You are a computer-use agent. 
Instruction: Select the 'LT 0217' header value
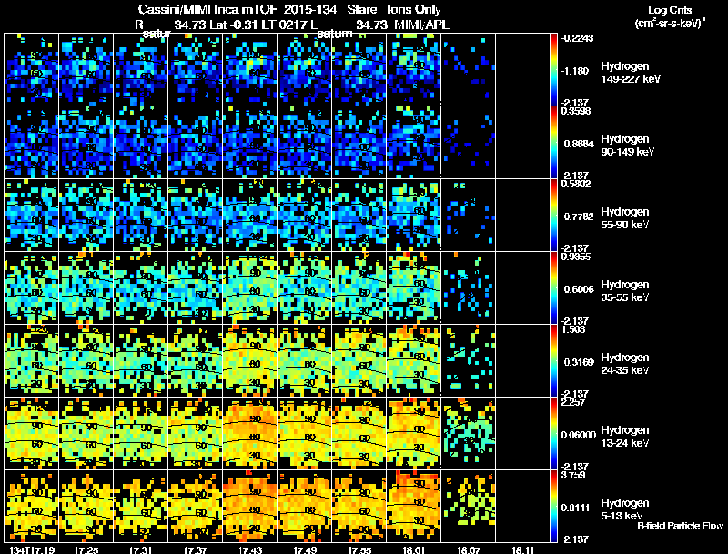284,25
